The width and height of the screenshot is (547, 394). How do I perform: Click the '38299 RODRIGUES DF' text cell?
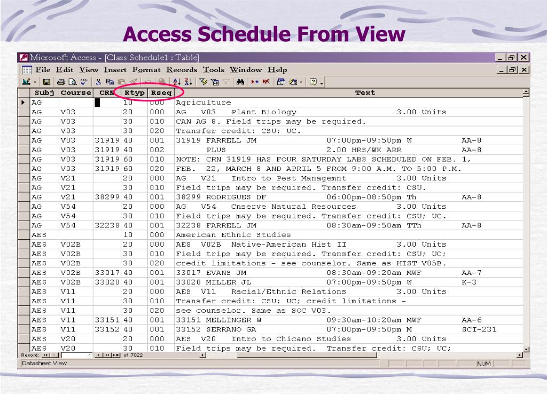coord(349,197)
